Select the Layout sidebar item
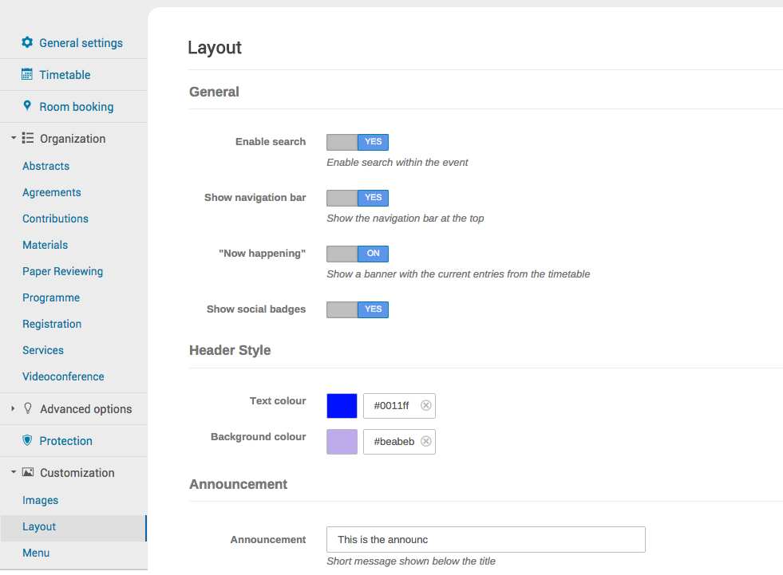Viewport: 783px width, 575px height. click(x=73, y=528)
